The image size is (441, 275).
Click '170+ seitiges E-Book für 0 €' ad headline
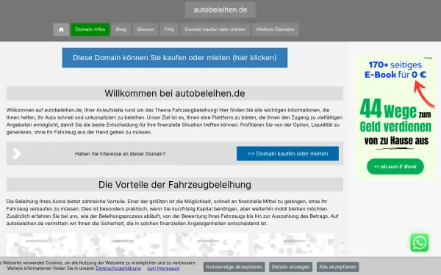click(x=395, y=70)
